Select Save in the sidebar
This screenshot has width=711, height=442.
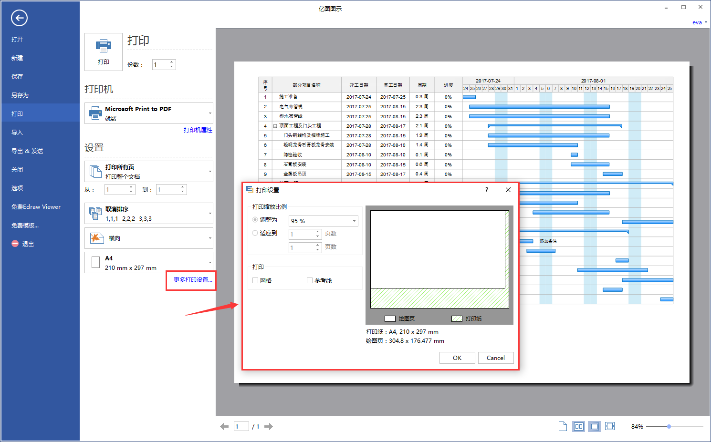coord(17,76)
